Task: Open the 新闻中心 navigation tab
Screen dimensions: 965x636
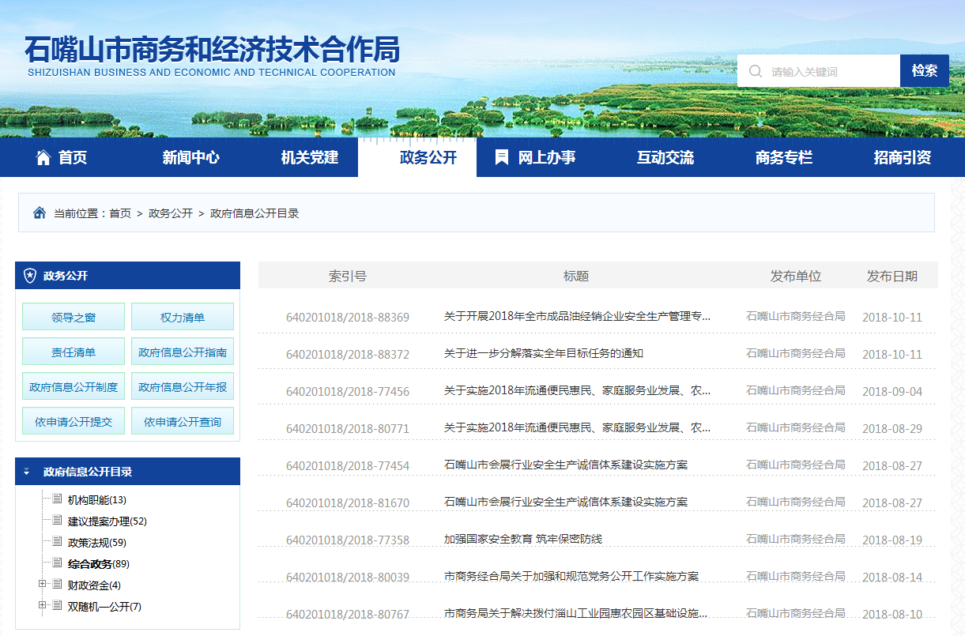Action: 190,157
